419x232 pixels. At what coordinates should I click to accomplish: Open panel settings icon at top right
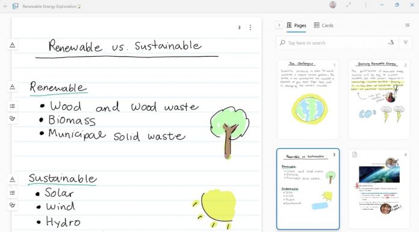point(407,25)
